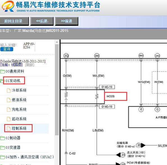The image size is (167, 165).
Task: Click the 04加热 HVAC folder icon
Action: coord(3,157)
